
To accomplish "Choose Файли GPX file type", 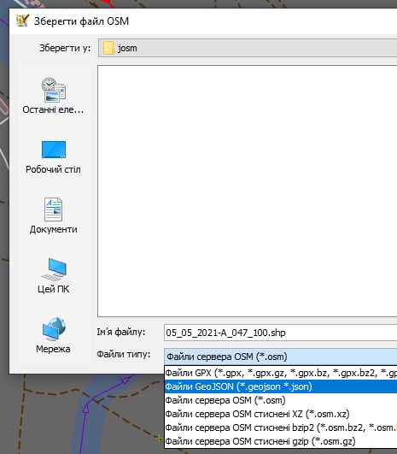I will coord(281,373).
